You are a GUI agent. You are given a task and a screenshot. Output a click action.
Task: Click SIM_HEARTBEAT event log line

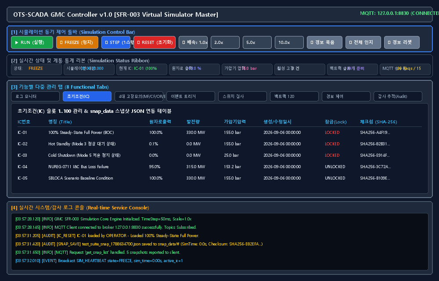pos(99,261)
